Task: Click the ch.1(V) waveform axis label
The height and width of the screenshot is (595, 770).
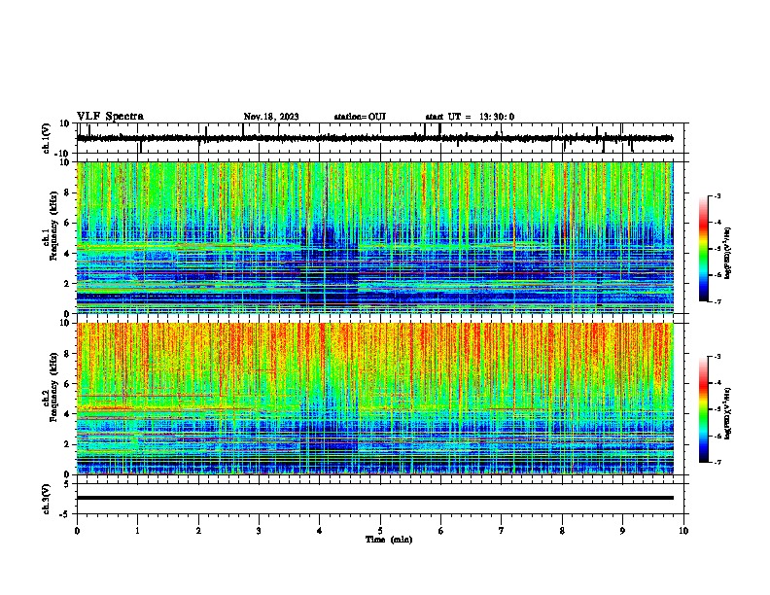Action: coord(47,138)
